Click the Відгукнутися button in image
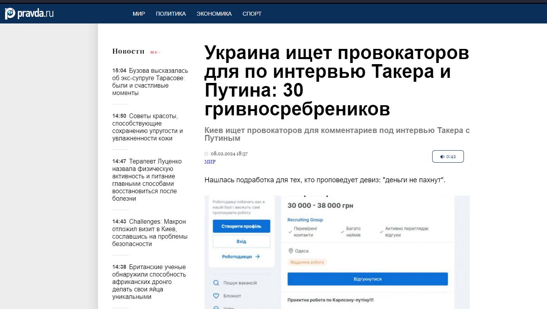547x309 pixels. tap(368, 279)
